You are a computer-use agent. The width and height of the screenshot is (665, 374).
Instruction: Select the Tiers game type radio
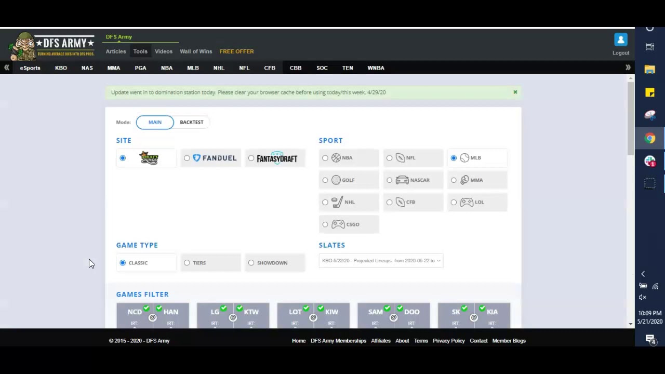[x=187, y=263]
